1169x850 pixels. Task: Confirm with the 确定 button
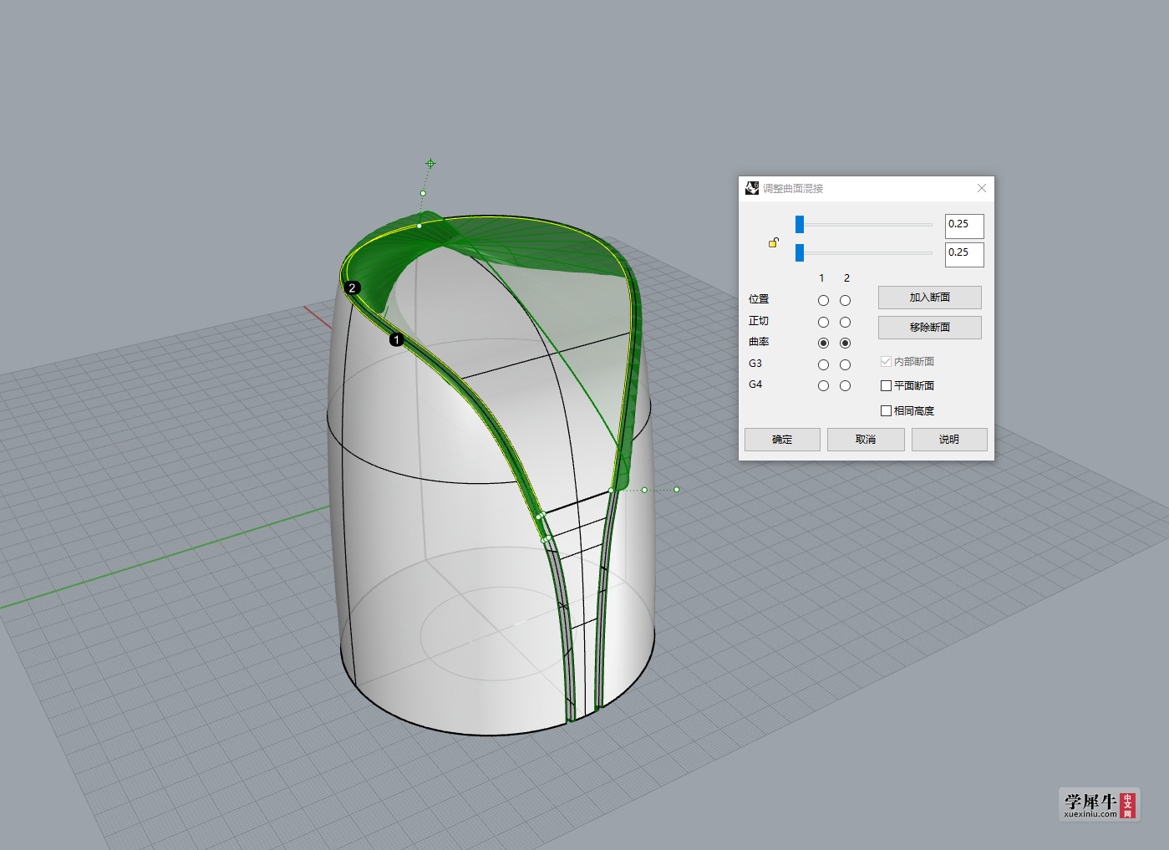click(x=782, y=440)
